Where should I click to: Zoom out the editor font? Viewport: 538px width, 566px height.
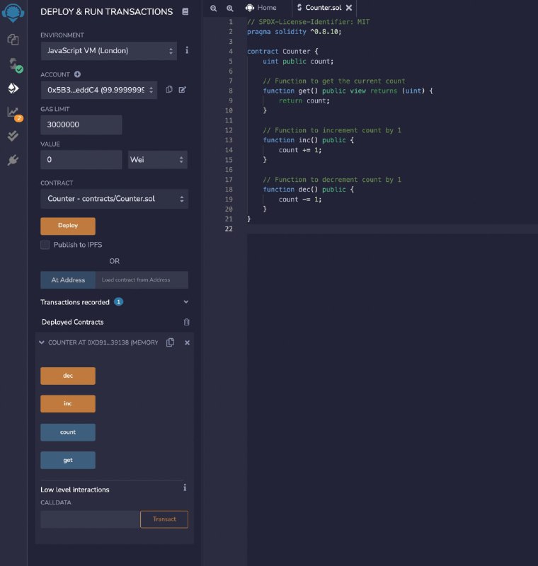[214, 8]
